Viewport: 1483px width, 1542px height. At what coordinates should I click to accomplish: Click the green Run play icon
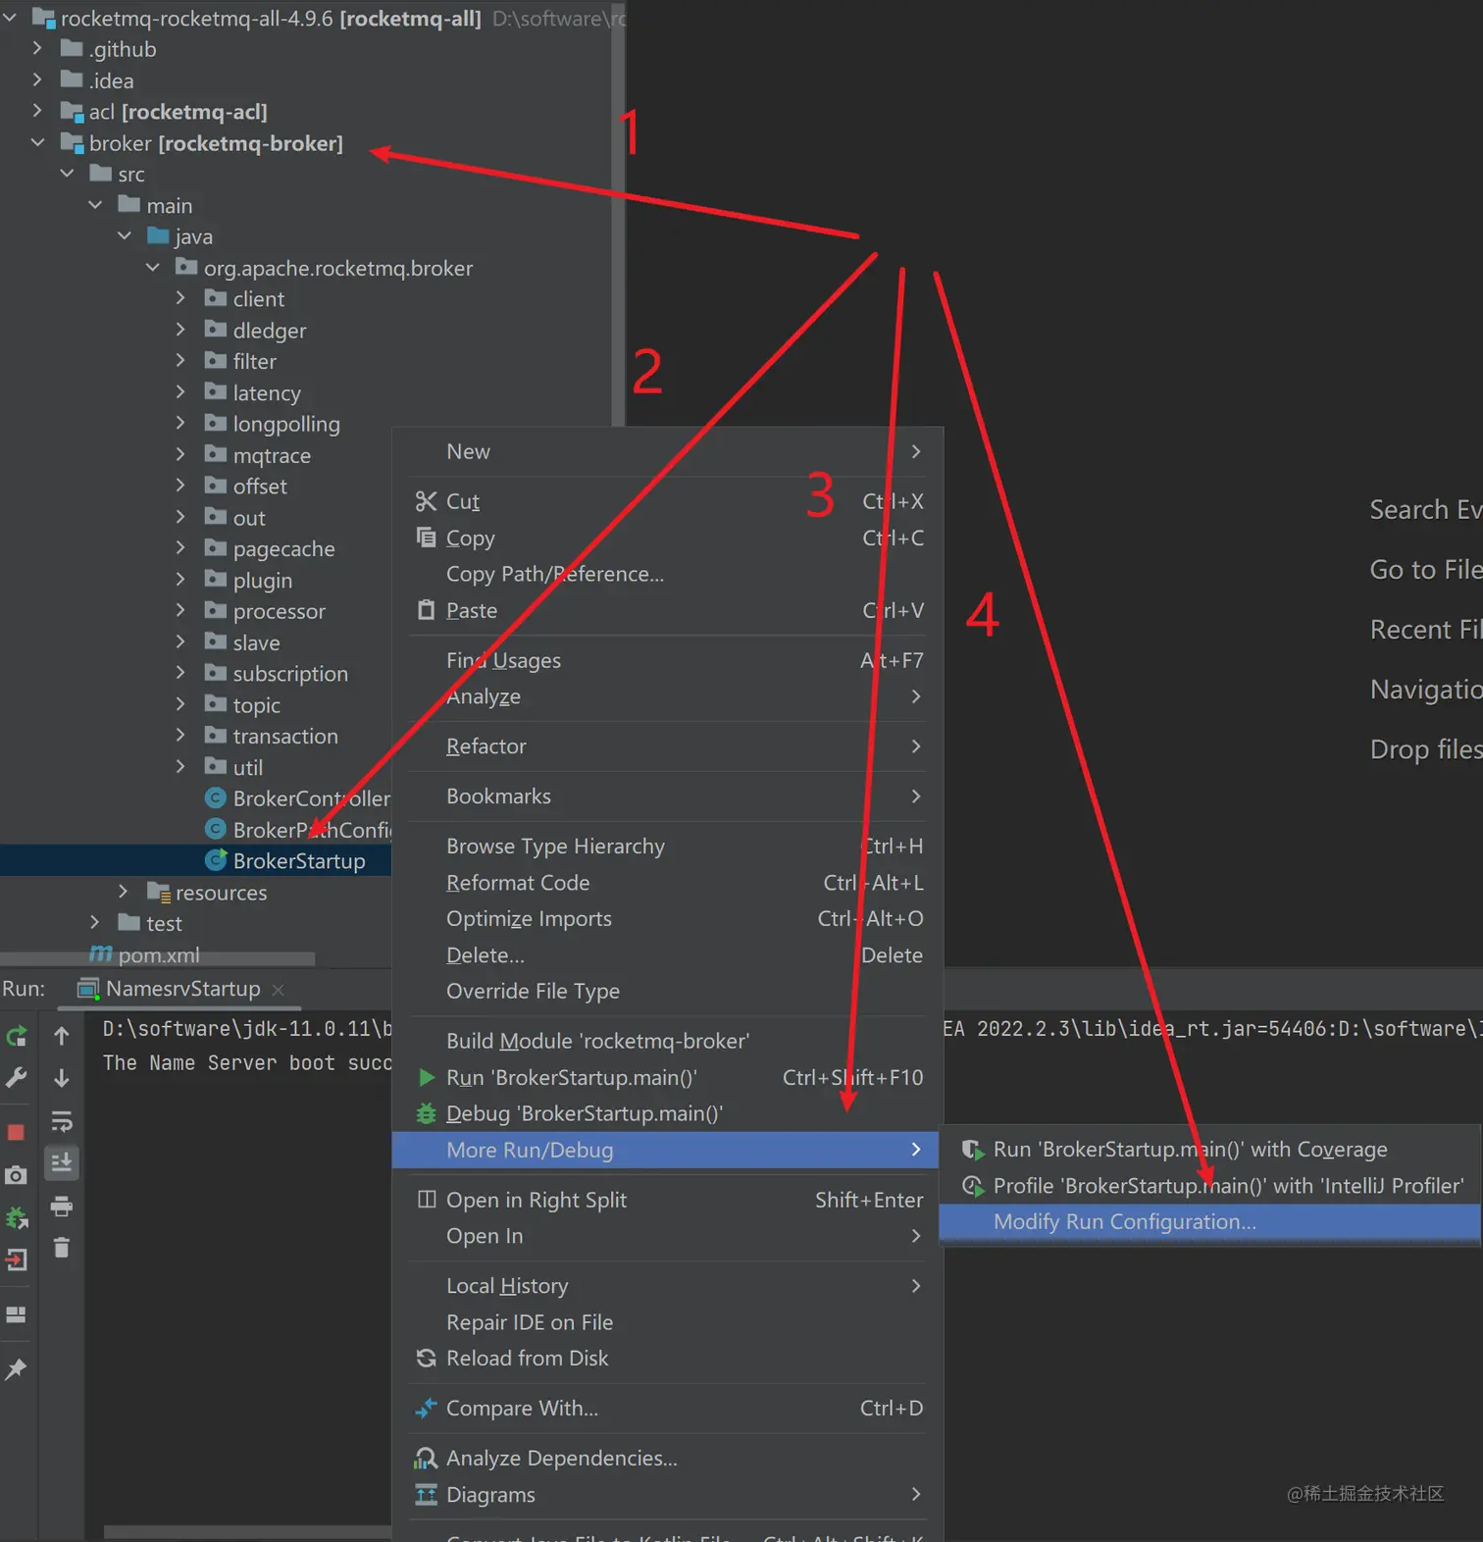pyautogui.click(x=427, y=1077)
